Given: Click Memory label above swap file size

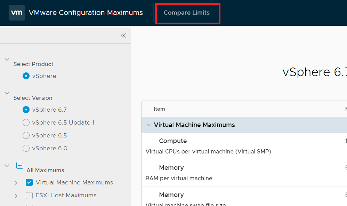Looking at the screenshot, I should pos(171,195).
